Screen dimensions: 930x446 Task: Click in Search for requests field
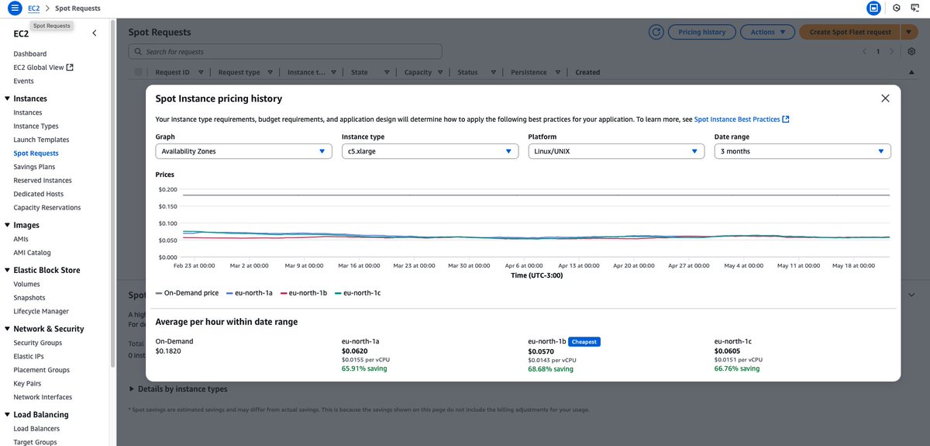285,51
